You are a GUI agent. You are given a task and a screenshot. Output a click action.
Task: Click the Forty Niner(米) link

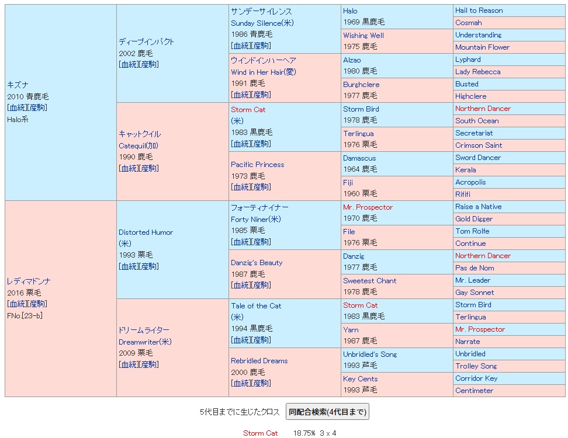coord(256,219)
